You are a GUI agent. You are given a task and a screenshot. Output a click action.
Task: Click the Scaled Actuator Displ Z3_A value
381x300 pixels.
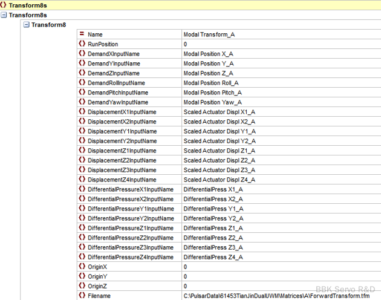[219, 170]
